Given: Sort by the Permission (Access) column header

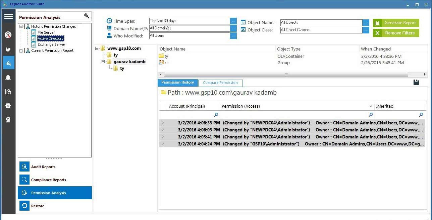Looking at the screenshot, I should [297, 106].
